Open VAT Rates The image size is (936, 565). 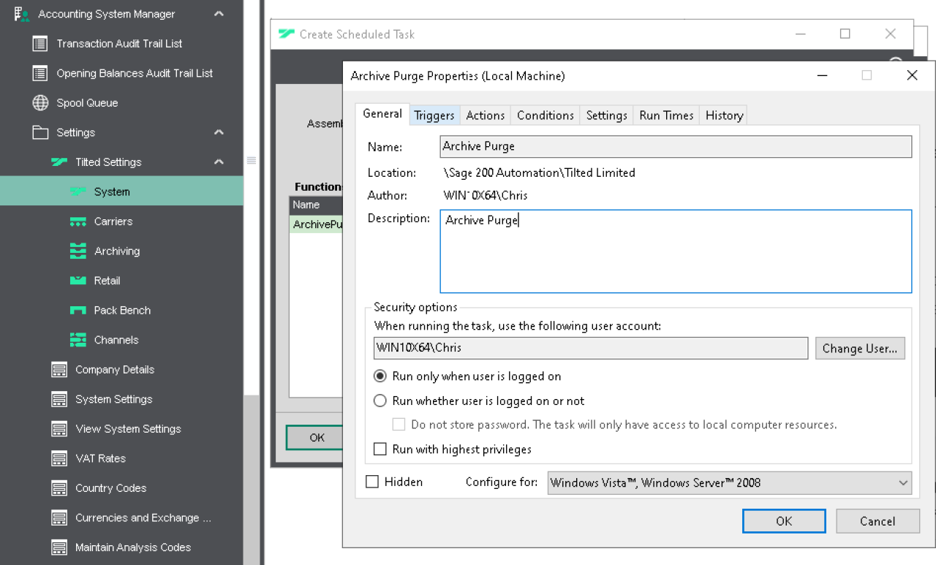(100, 458)
